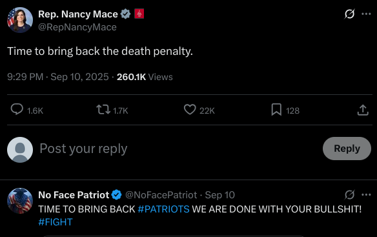Open @RepNancyMace handle link
Screen dimensions: 377x237
[x=77, y=27]
